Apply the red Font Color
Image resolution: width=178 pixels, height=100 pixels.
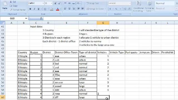click(58, 9)
